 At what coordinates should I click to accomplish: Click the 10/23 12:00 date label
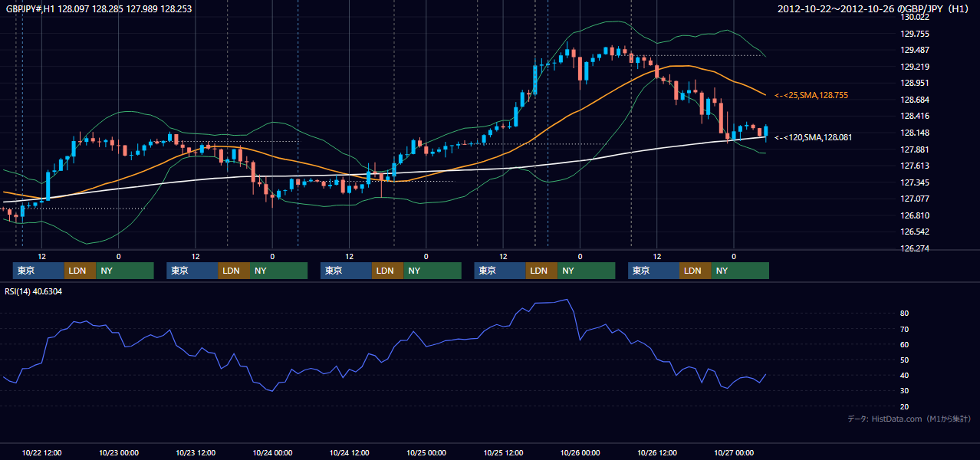coord(196,452)
